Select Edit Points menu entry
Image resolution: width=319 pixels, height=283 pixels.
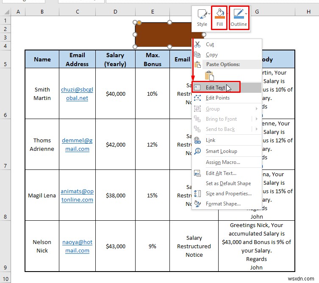(227, 98)
